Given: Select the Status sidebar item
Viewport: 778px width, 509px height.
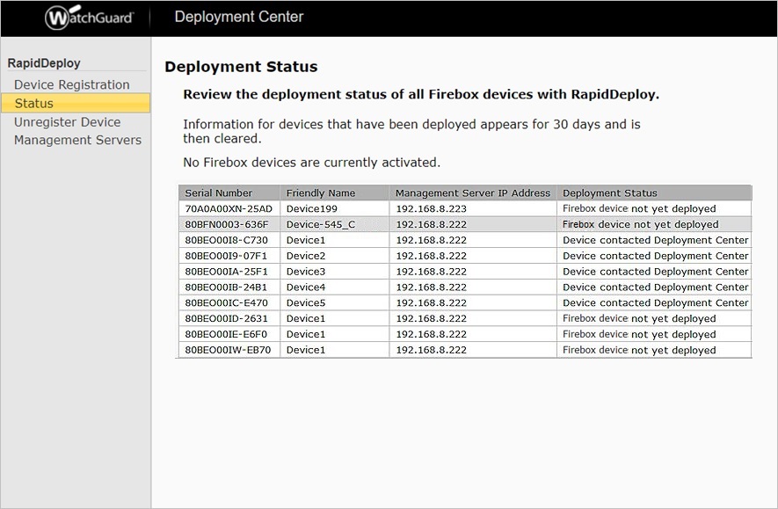Looking at the screenshot, I should click(33, 103).
